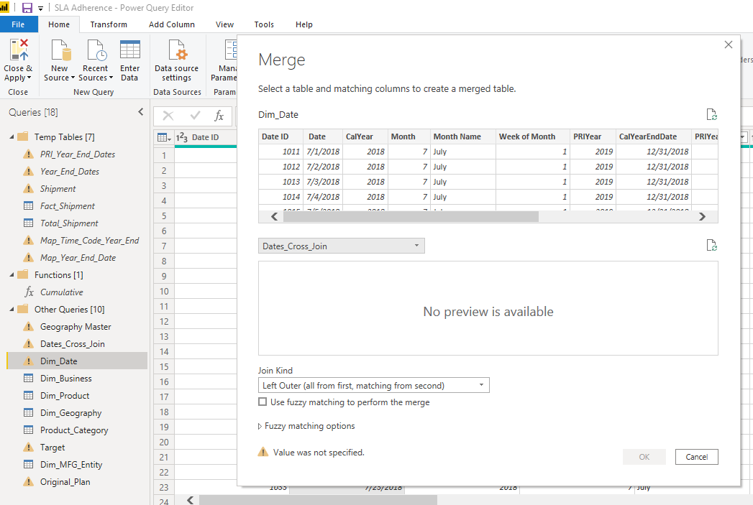
Task: Click the Other Queries folder icon
Action: pyautogui.click(x=22, y=310)
